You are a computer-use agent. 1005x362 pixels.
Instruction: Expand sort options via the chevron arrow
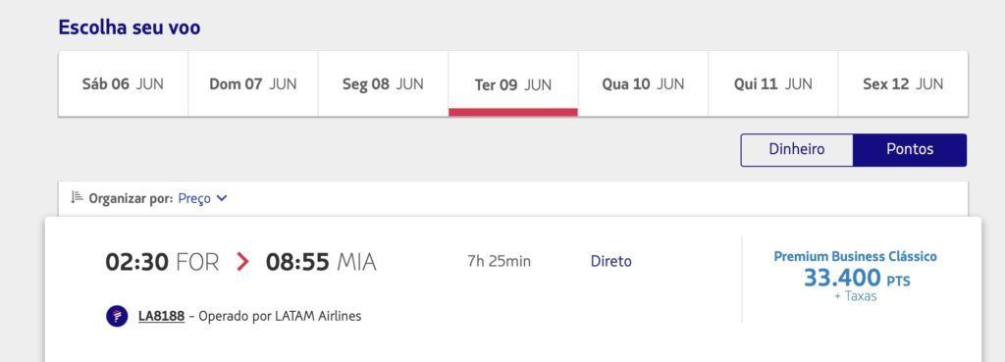point(222,198)
